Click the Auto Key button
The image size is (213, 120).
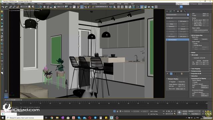[x=185, y=111]
